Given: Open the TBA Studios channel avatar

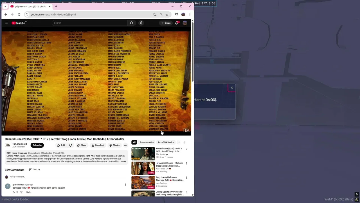Looking at the screenshot, I should pos(8,145).
